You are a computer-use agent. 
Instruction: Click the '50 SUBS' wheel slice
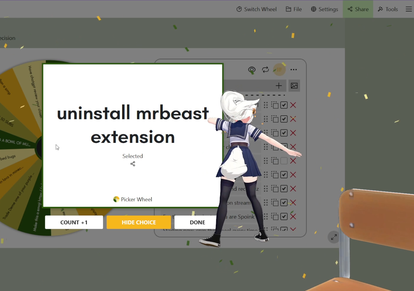click(x=7, y=121)
